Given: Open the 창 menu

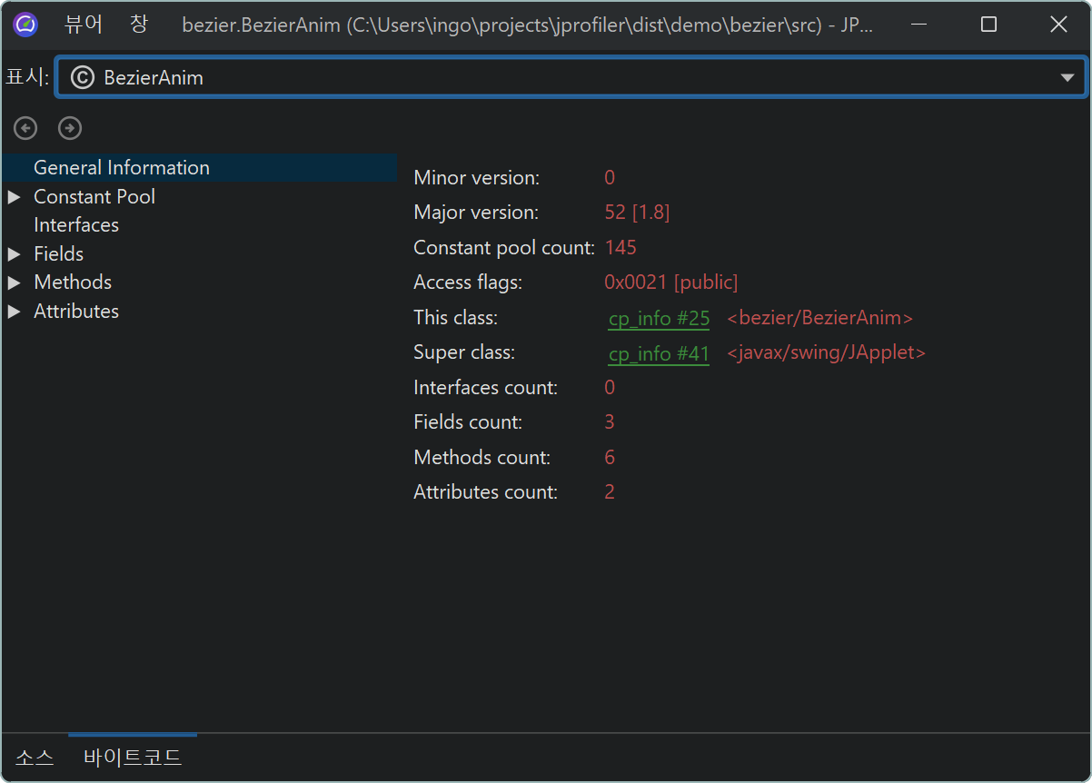Looking at the screenshot, I should coord(138,25).
